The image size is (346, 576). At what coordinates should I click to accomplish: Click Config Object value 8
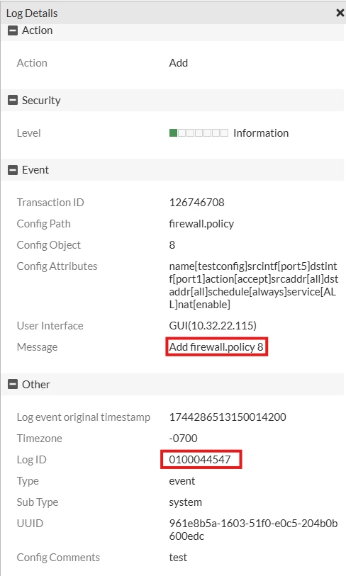tap(172, 245)
